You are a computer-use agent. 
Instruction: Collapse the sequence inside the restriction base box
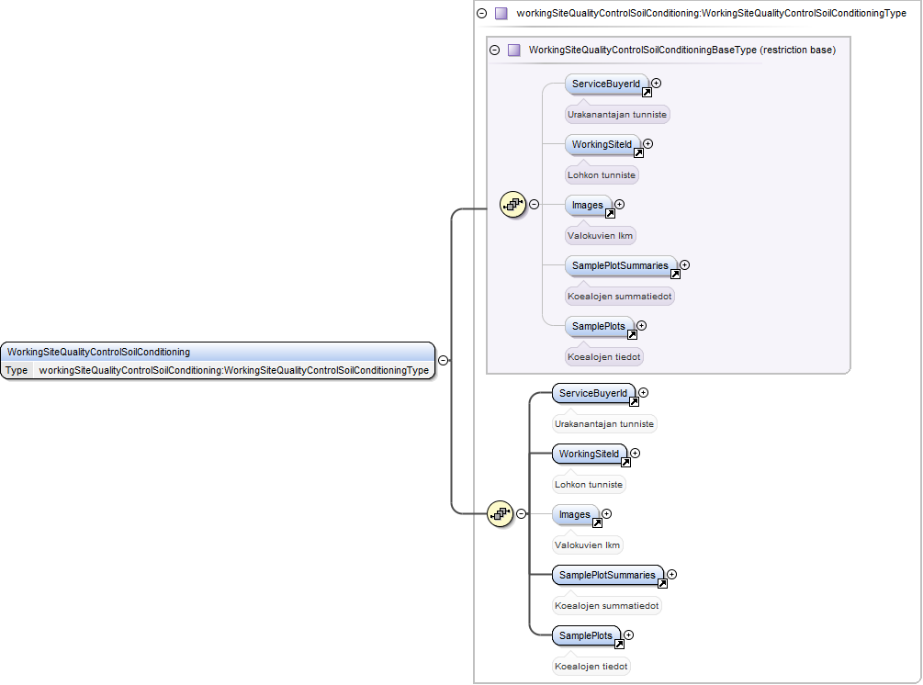point(534,204)
